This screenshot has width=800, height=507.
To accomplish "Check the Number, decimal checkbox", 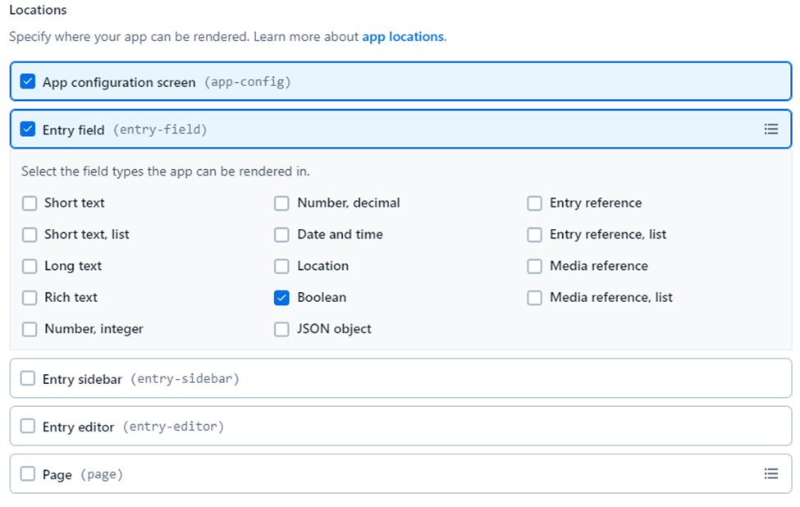I will [x=281, y=203].
